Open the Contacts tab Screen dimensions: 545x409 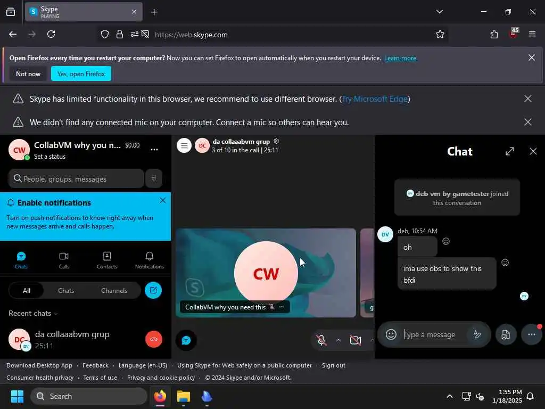(x=106, y=260)
